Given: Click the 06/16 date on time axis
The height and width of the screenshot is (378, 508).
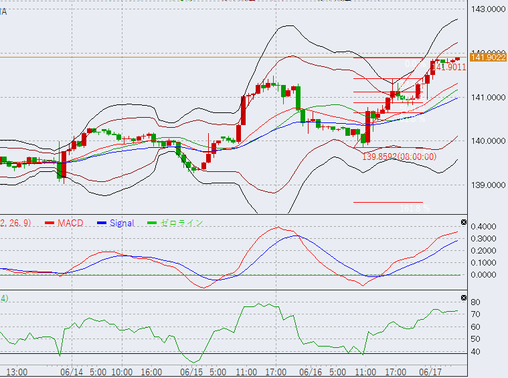Looking at the screenshot, I should click(x=311, y=371).
